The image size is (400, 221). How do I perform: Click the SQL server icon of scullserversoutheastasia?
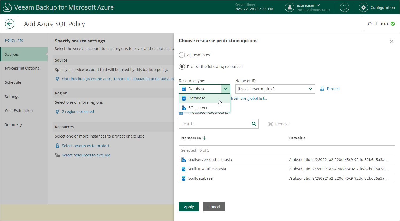[184, 160]
